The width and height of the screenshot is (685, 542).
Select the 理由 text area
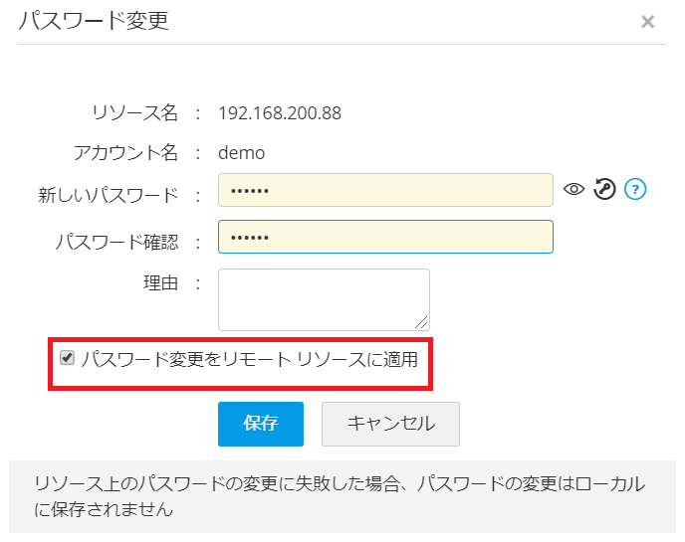(x=324, y=298)
